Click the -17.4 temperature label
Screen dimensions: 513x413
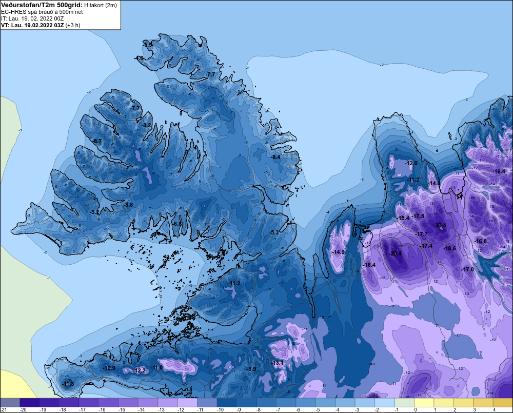point(426,246)
